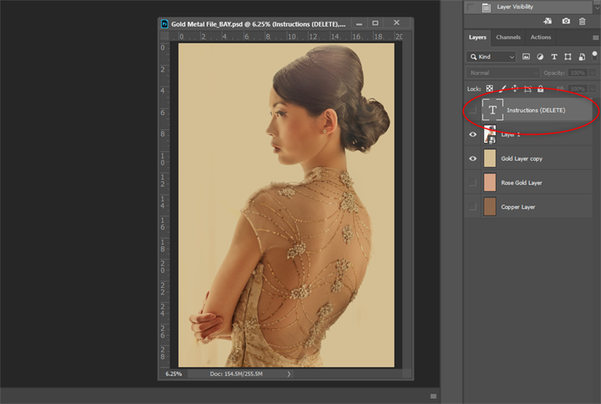Switch to the Actions tab
Viewport: 601px width, 404px height.
540,38
